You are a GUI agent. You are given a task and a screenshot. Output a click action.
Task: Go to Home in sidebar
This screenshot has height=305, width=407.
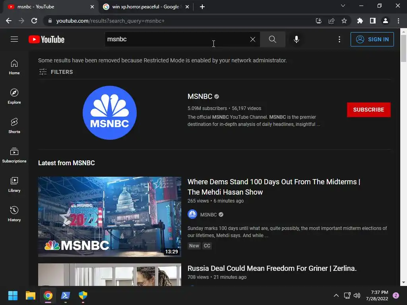pos(14,67)
